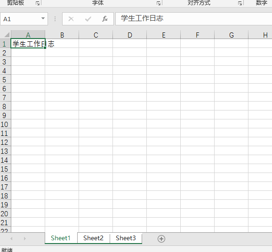272x252 pixels.
Task: Go to the previous sheet using the left arrow
Action: pos(11,239)
